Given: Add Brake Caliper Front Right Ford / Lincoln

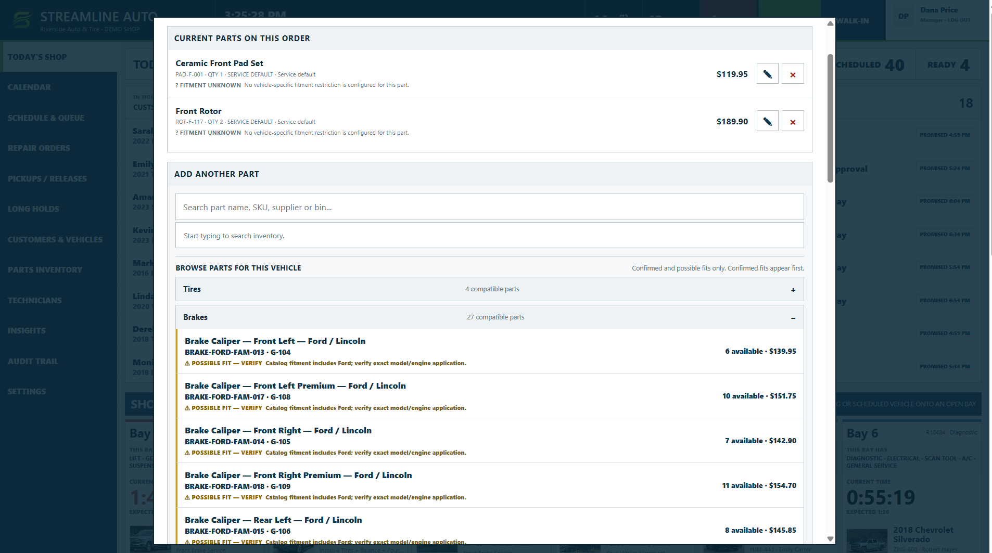Looking at the screenshot, I should click(x=490, y=441).
